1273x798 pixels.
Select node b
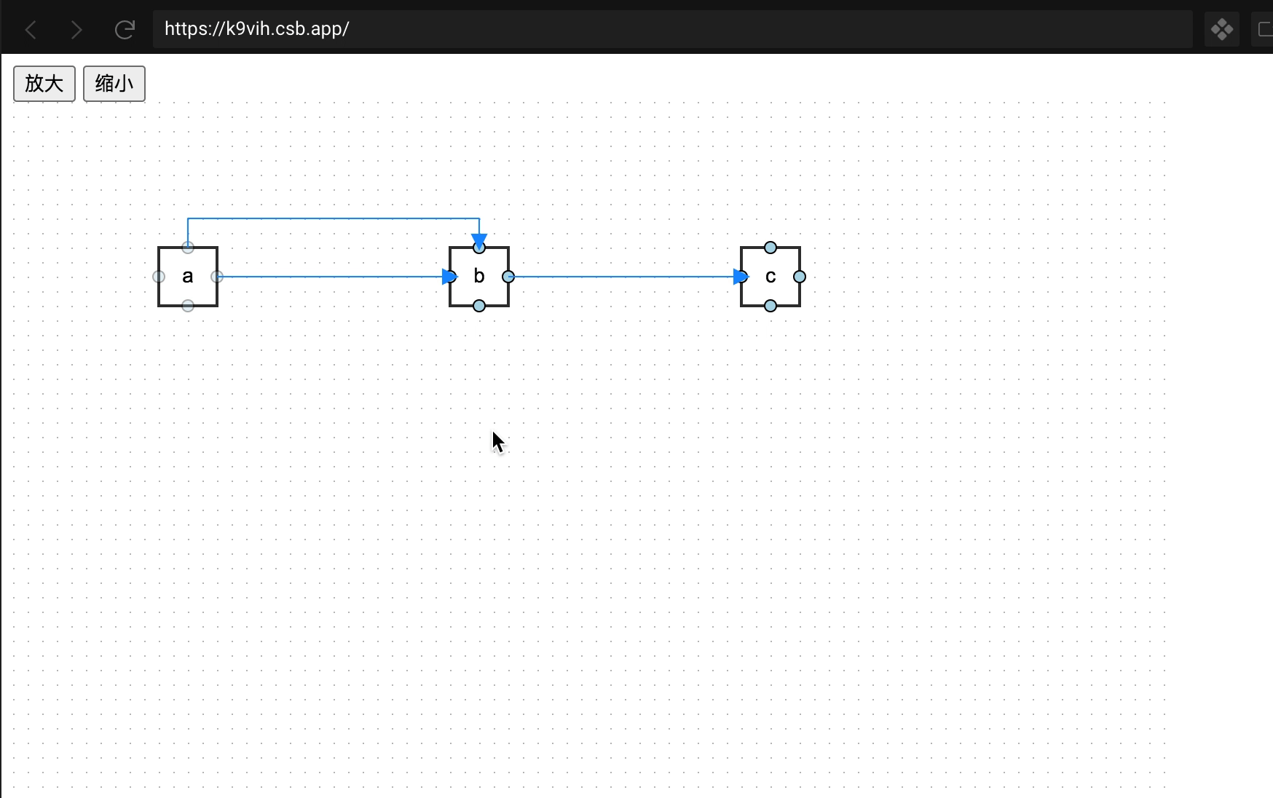click(479, 277)
